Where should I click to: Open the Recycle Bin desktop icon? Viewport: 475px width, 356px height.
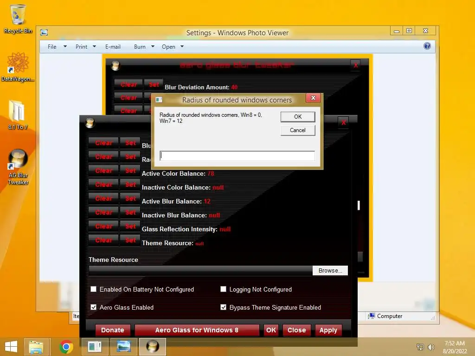(x=18, y=19)
